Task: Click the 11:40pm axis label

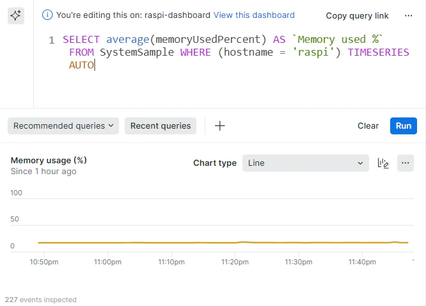Action: [x=362, y=262]
